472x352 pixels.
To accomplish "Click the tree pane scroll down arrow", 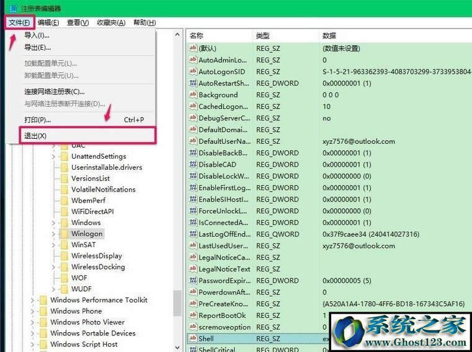I will coord(177,348).
